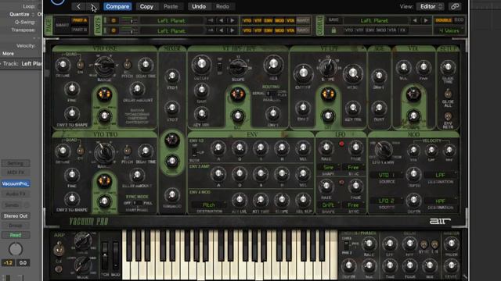Toggle the top part row VTO section button

point(247,21)
